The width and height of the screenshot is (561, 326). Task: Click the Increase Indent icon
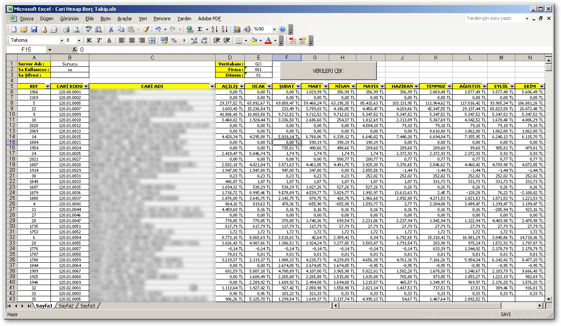[227, 40]
